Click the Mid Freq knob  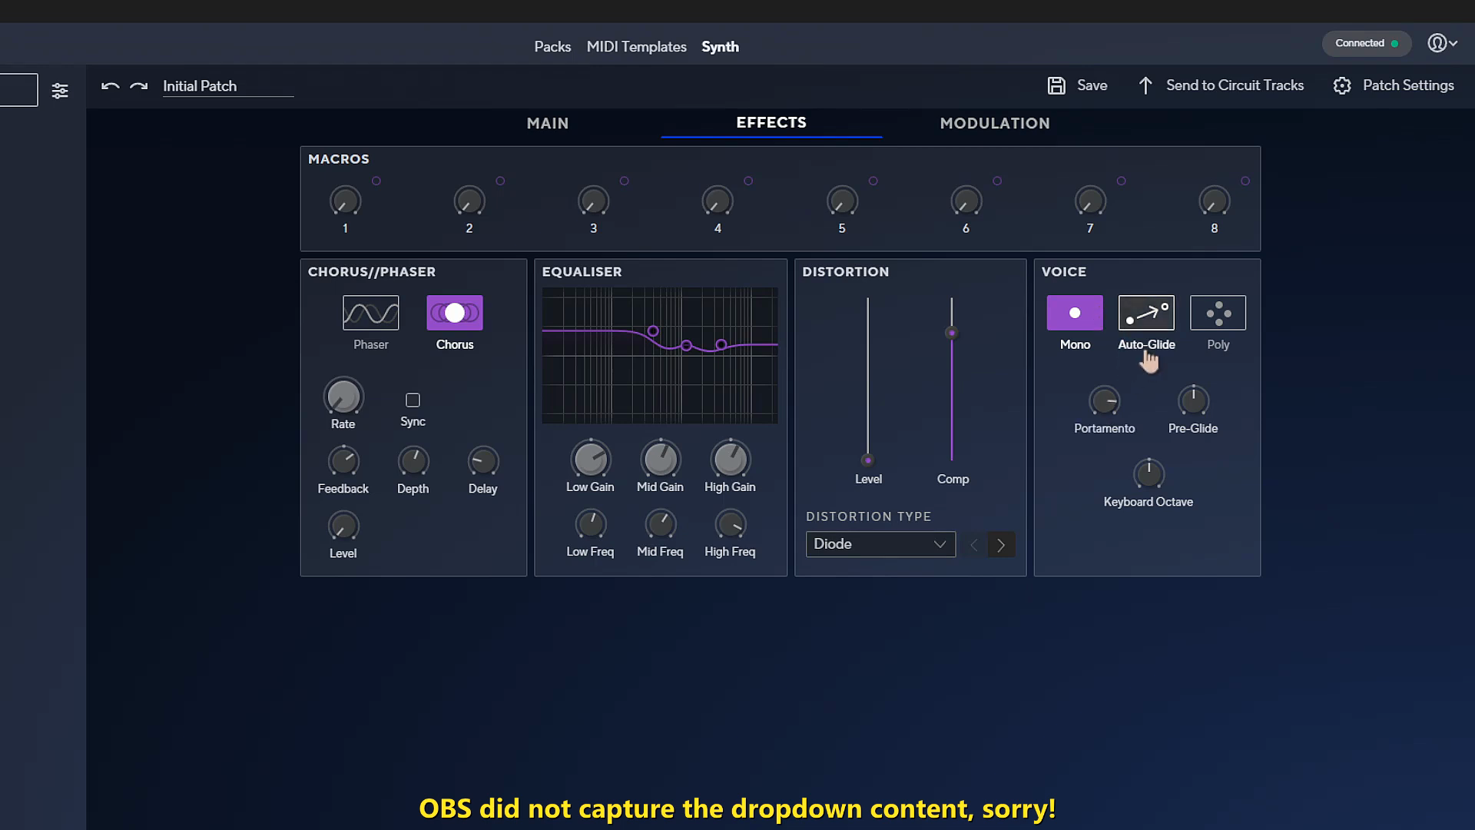coord(661,524)
